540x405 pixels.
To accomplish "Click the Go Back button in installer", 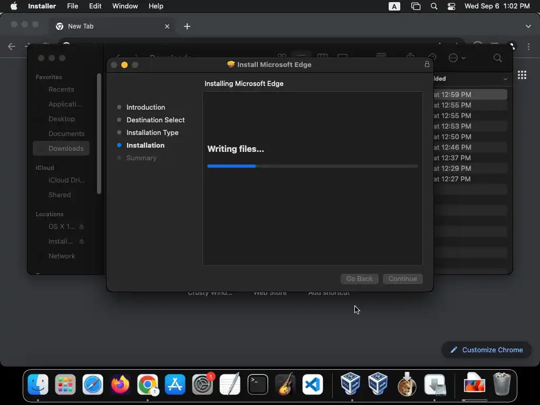I will tap(359, 278).
